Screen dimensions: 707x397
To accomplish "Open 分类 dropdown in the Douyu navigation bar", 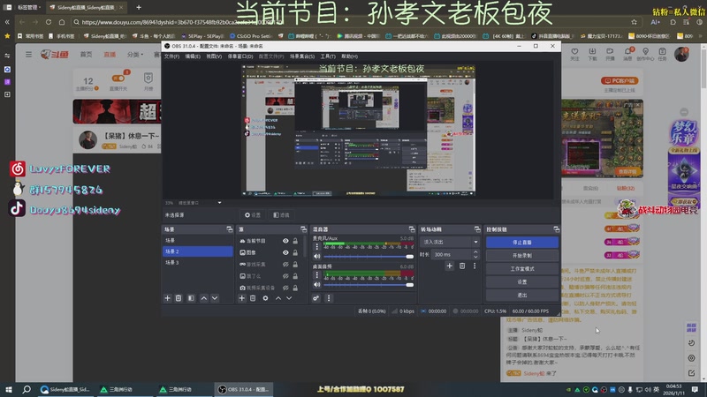I will point(135,55).
